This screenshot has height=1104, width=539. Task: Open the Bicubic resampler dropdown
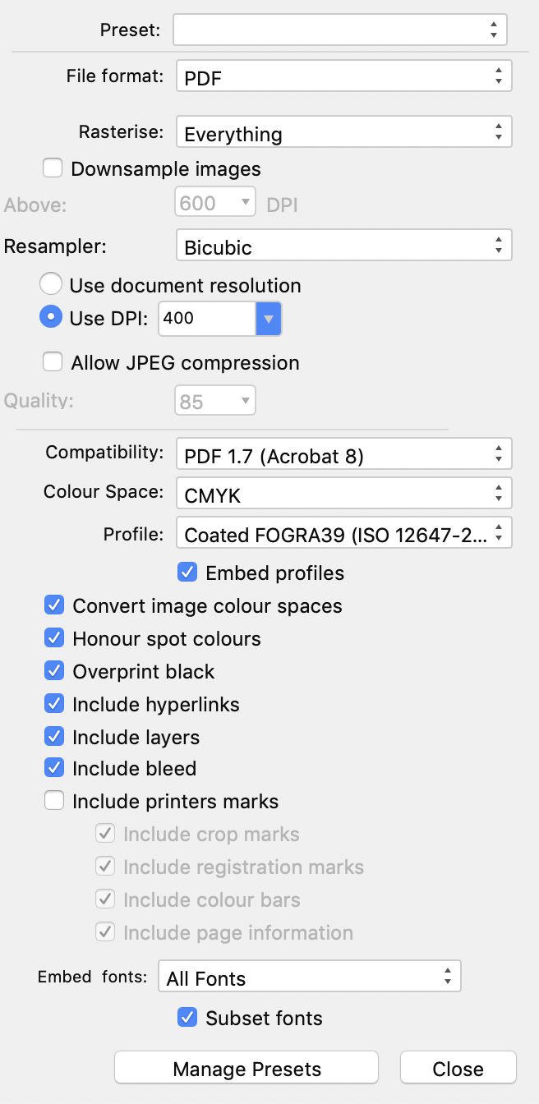[x=343, y=246]
